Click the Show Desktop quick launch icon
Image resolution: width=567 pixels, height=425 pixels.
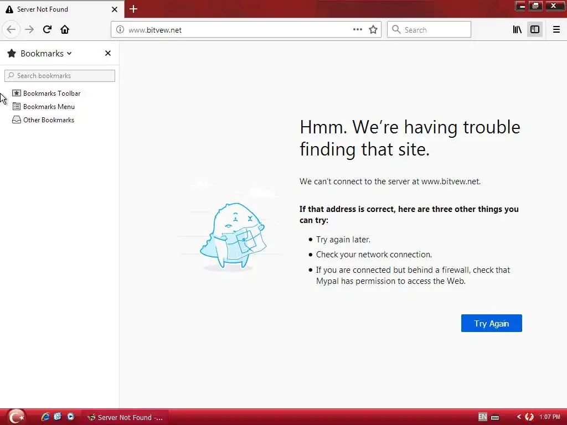[x=58, y=417]
